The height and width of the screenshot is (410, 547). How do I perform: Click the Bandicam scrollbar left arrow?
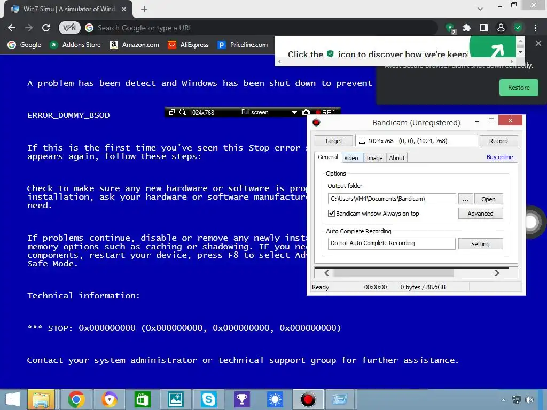(326, 273)
